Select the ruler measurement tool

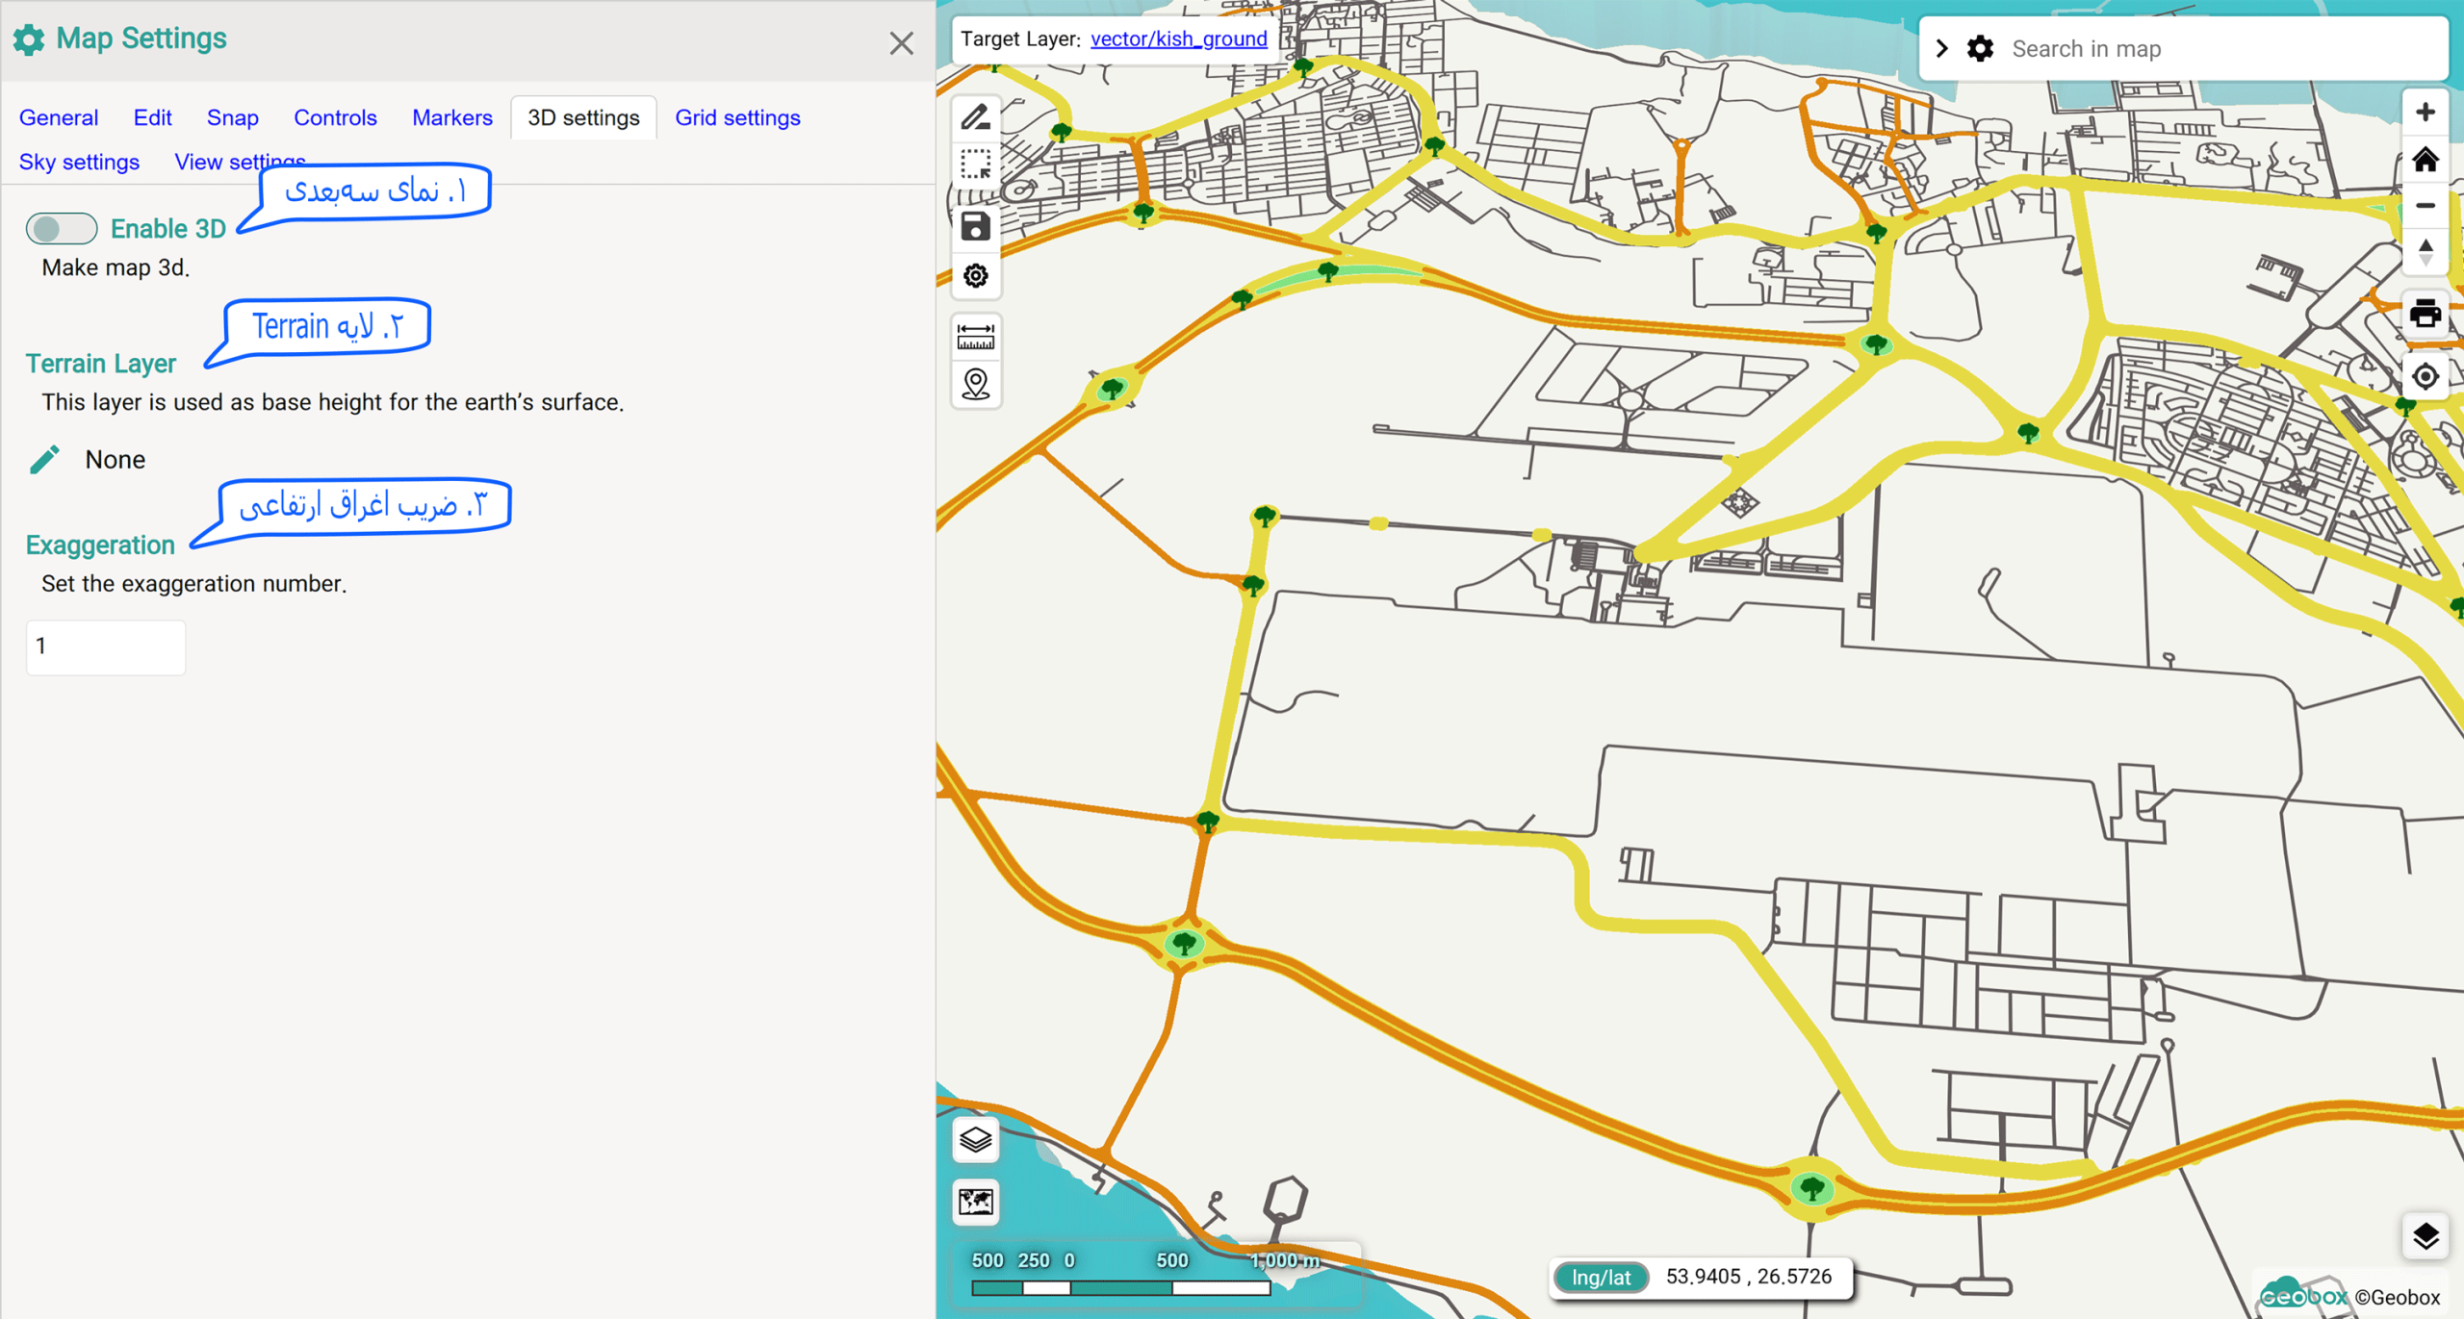(975, 337)
